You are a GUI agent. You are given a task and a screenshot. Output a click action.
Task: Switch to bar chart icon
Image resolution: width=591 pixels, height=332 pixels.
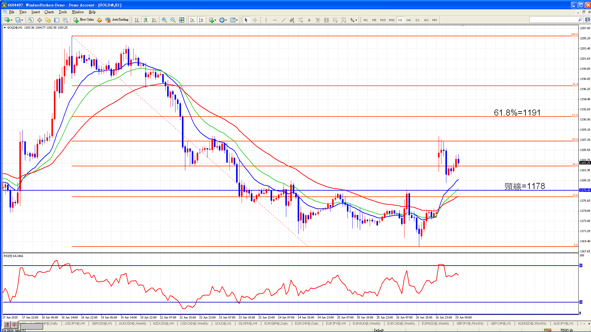coord(137,20)
